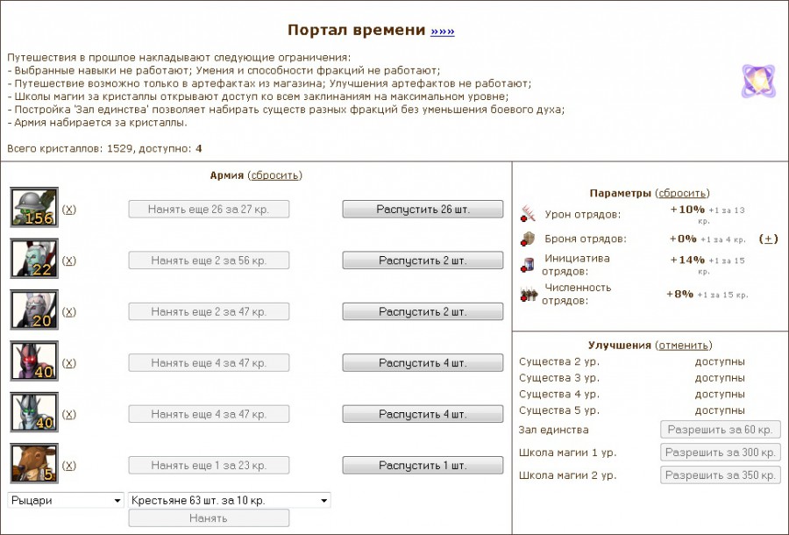Click the "+8%" troop count value
789x535 pixels.
point(679,294)
